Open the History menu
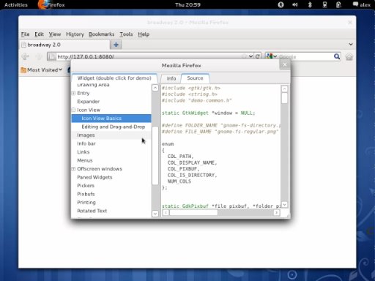Viewport: 375px width, 281px height. point(75,34)
